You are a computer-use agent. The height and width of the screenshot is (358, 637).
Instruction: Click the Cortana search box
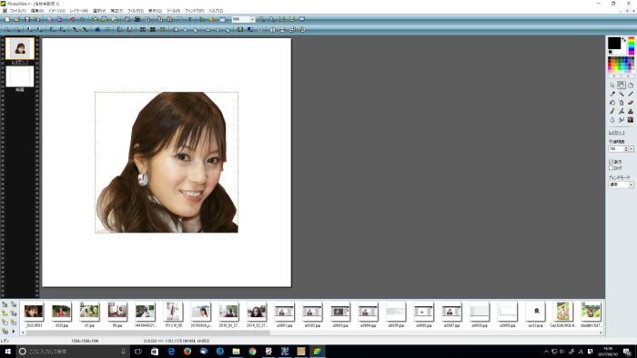73,352
